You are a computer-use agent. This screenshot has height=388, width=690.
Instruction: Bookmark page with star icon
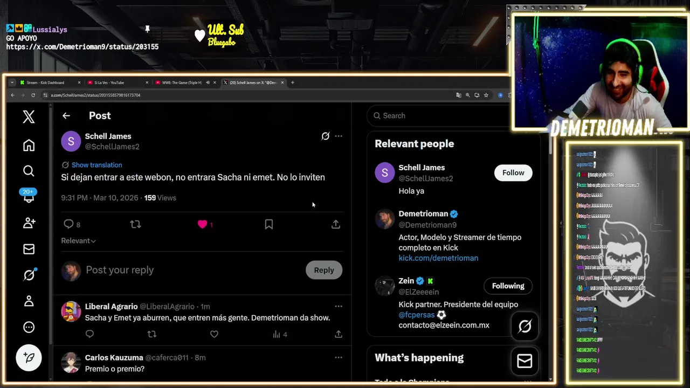[486, 95]
